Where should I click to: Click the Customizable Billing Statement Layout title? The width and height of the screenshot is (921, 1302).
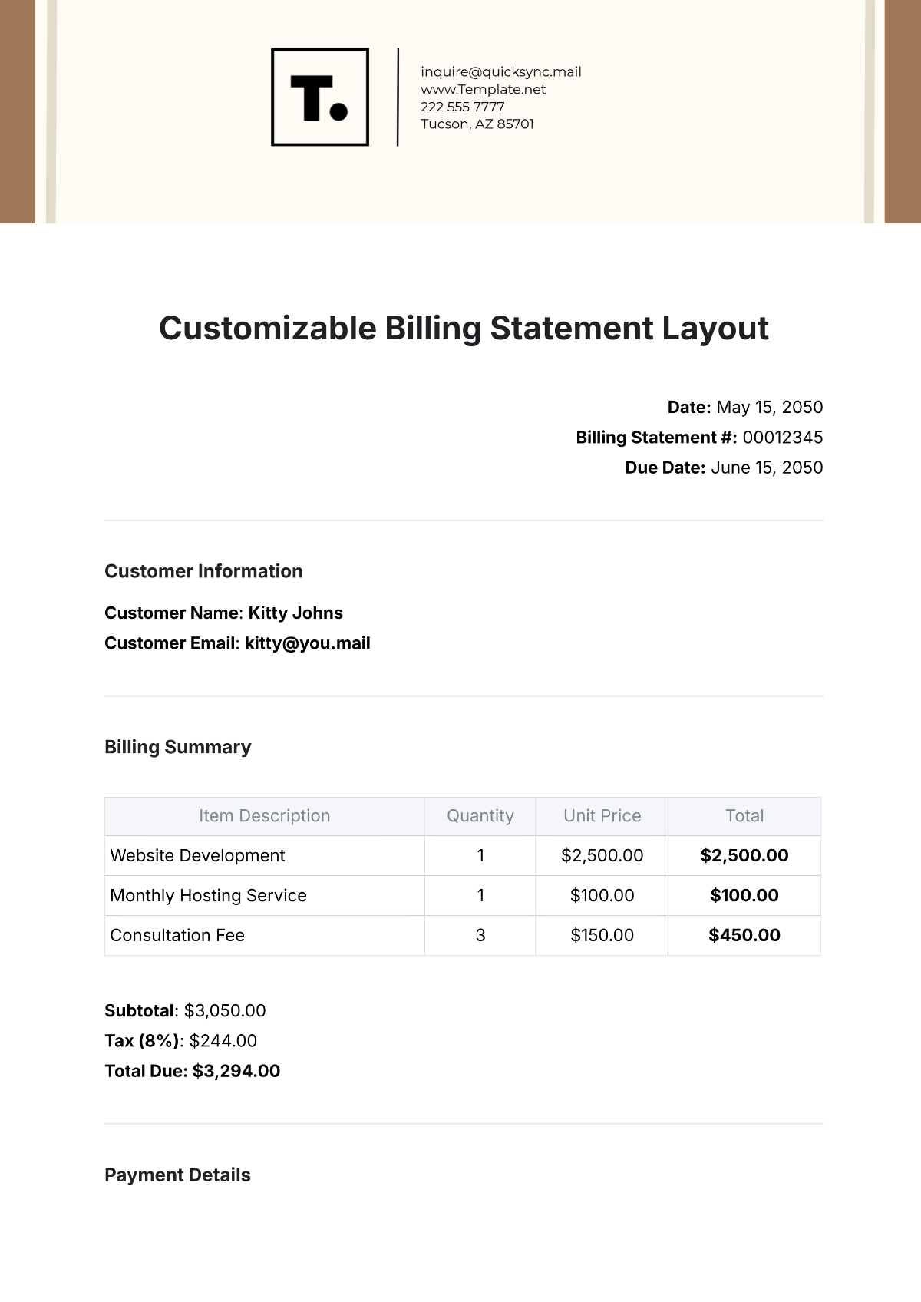pyautogui.click(x=464, y=329)
